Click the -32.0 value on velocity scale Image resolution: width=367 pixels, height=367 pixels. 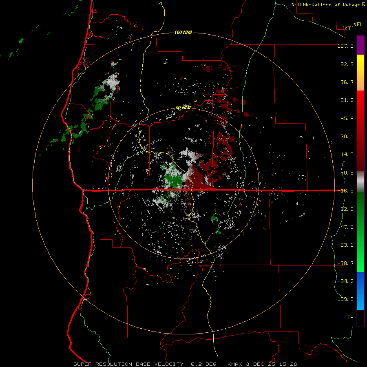[345, 209]
